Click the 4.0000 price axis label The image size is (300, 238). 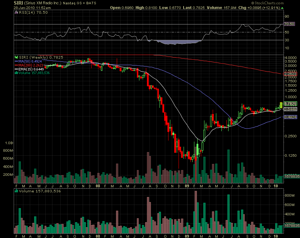[291, 58]
